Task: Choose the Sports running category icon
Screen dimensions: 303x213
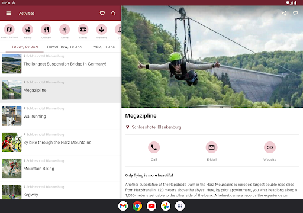Action: click(65, 30)
